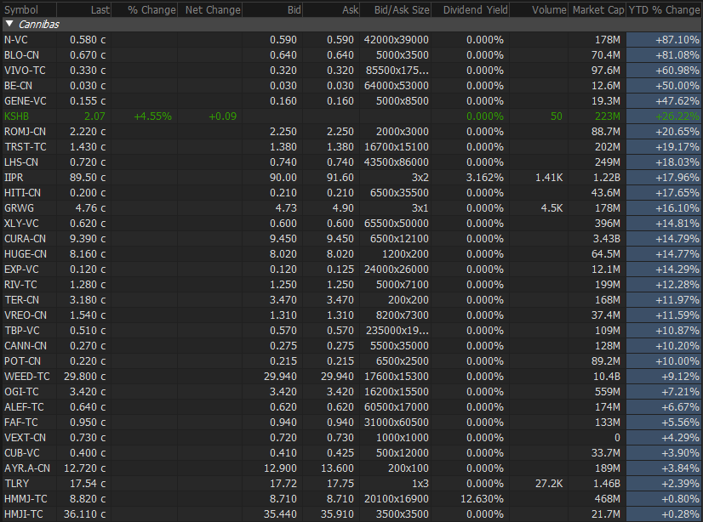Click TLRY's 27.2K volume value
The image size is (703, 522).
pos(549,484)
